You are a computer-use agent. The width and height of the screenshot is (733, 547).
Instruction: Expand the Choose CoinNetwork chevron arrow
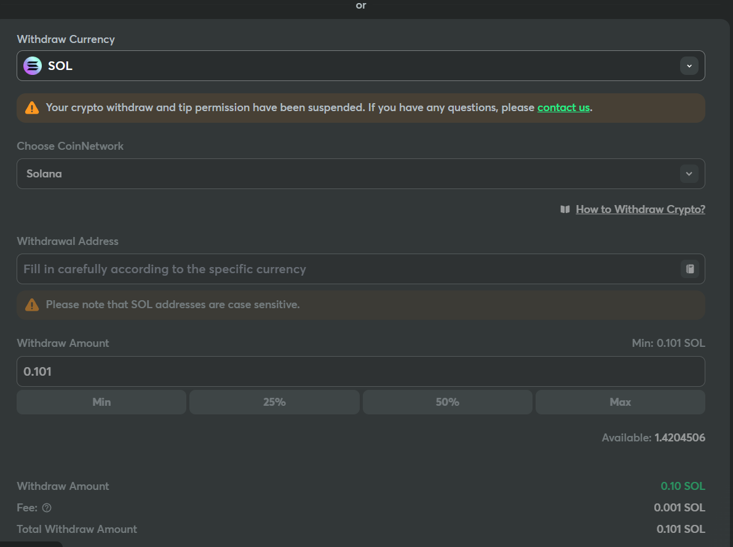coord(689,174)
